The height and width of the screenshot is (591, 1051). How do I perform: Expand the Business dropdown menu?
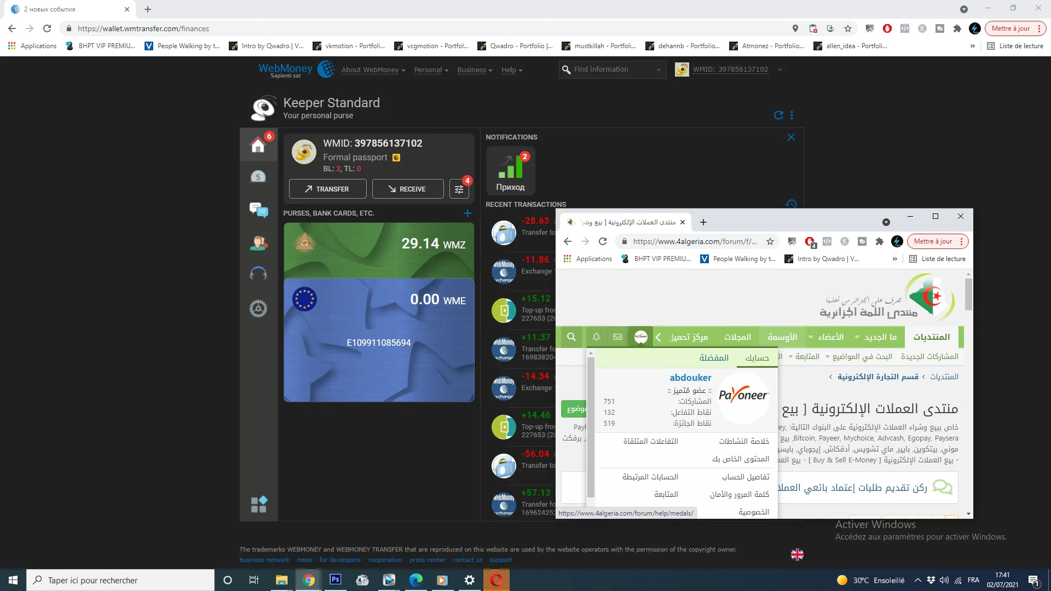[x=475, y=70]
